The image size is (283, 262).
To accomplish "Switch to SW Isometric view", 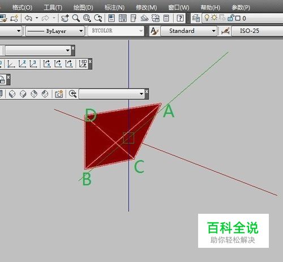I will 12,94.
